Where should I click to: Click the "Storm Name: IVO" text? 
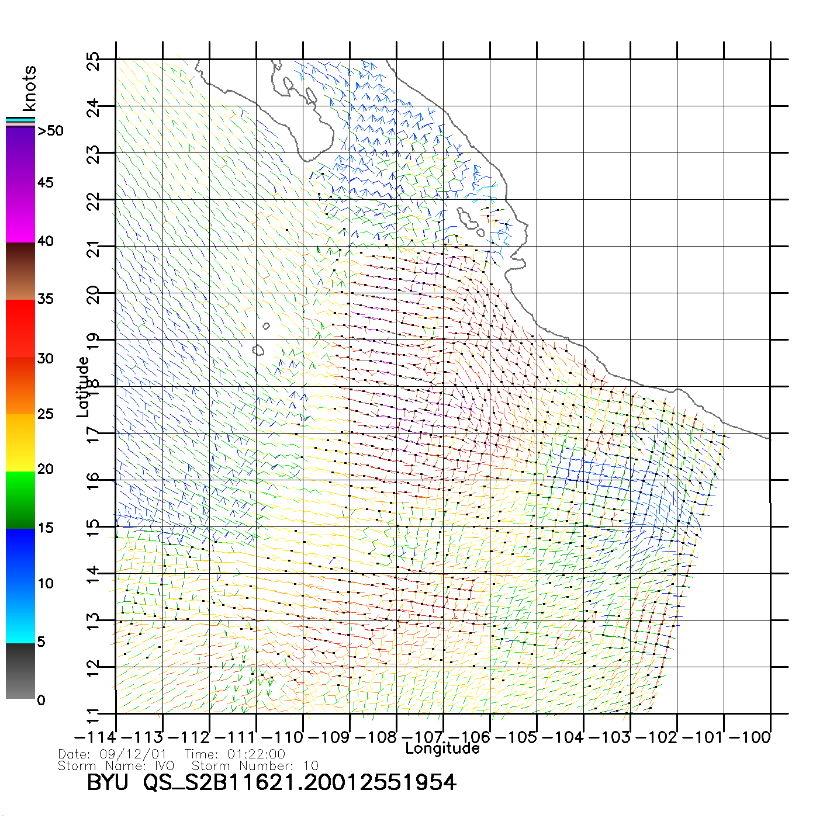pyautogui.click(x=116, y=766)
